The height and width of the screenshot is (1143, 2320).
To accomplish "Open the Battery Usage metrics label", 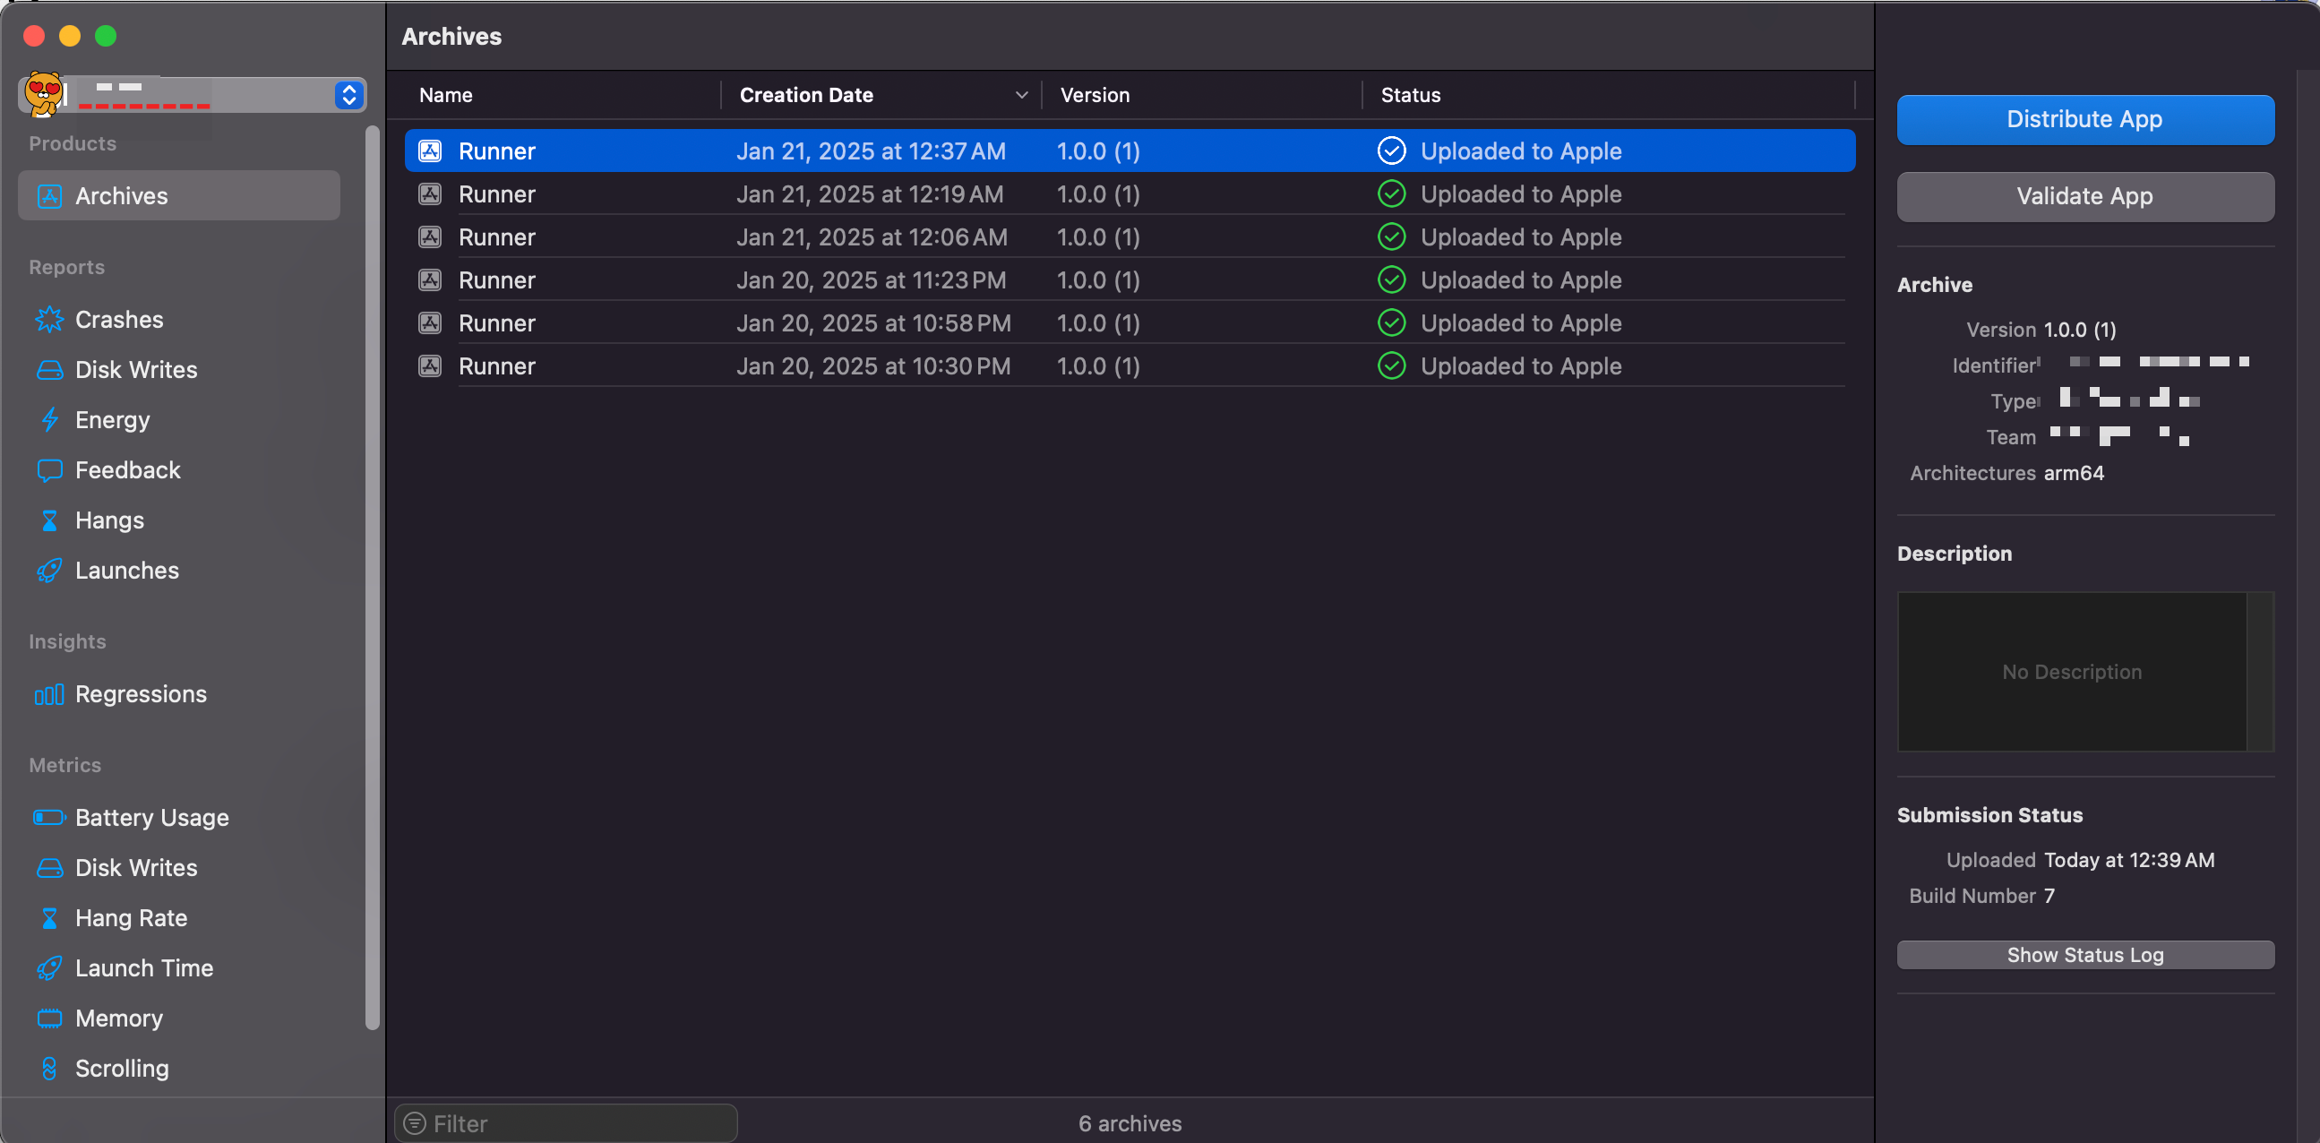I will coord(152,818).
